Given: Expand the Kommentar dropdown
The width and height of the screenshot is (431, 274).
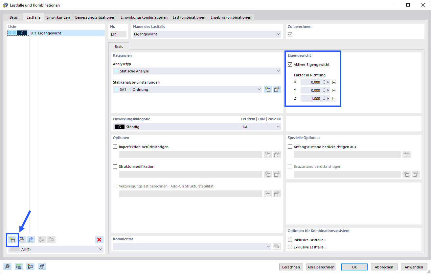Looking at the screenshot, I should 269,247.
